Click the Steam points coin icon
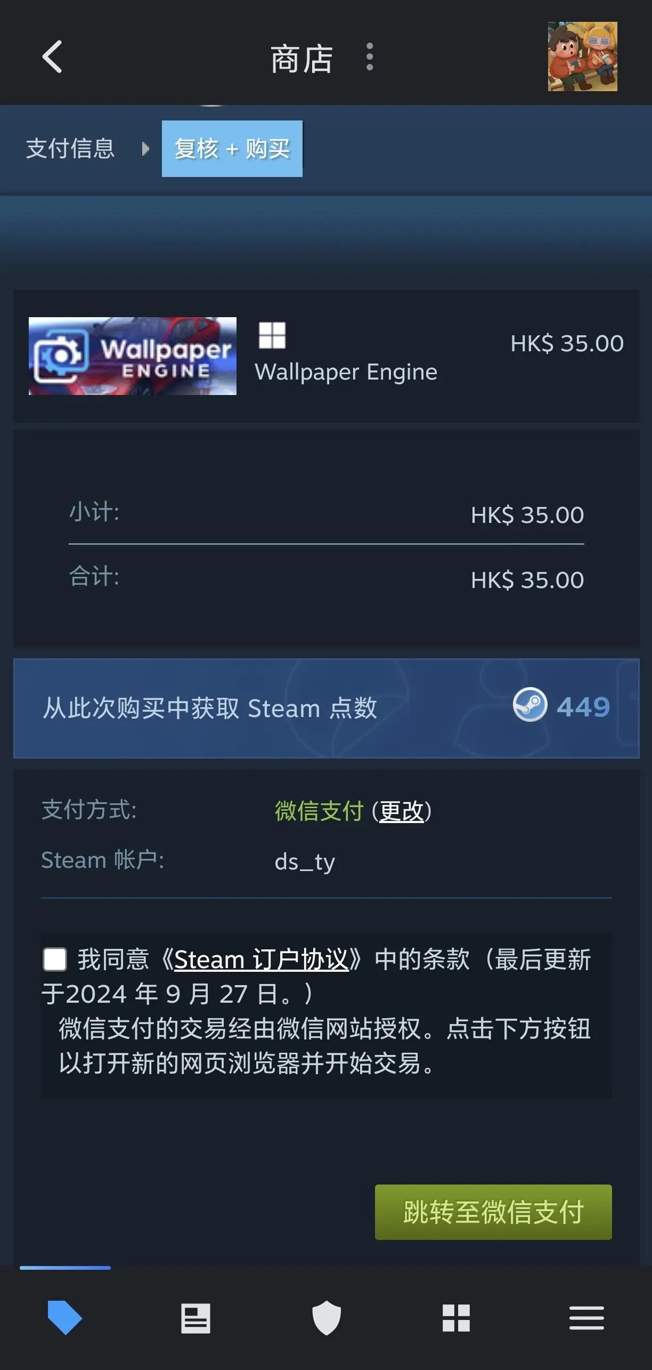The height and width of the screenshot is (1370, 652). tap(530, 705)
